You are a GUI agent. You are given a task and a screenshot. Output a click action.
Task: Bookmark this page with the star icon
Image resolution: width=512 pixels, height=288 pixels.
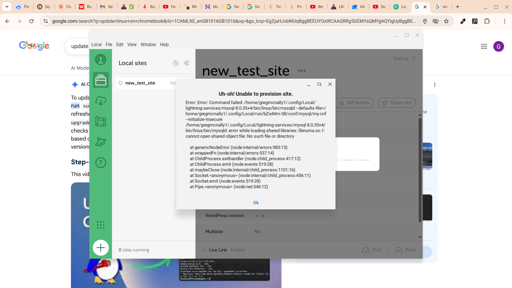click(x=446, y=21)
